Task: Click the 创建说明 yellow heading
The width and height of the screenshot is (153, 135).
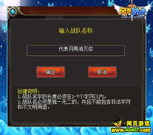Action: [28, 91]
